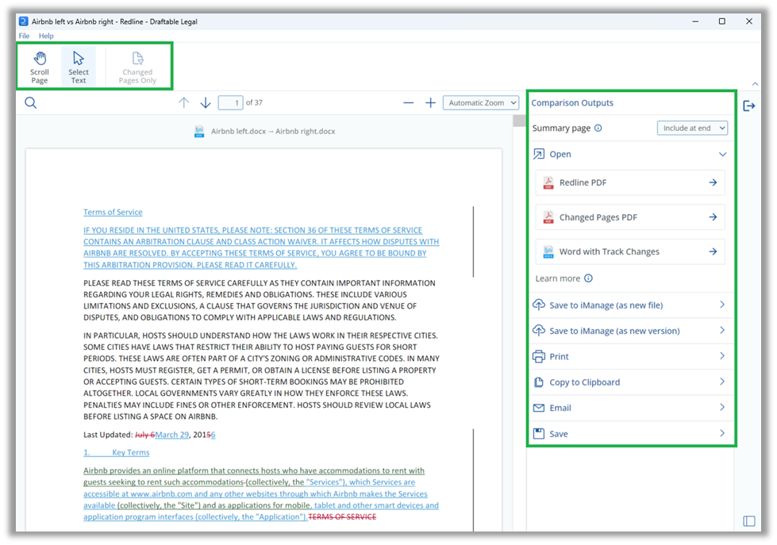The height and width of the screenshot is (545, 777).
Task: Click the Airbnb left.docx – Airbnb right.docx label
Action: tap(273, 132)
